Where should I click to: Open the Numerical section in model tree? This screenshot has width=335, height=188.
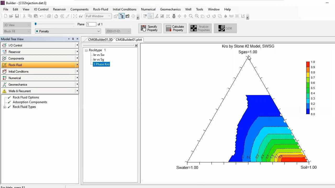coord(40,78)
